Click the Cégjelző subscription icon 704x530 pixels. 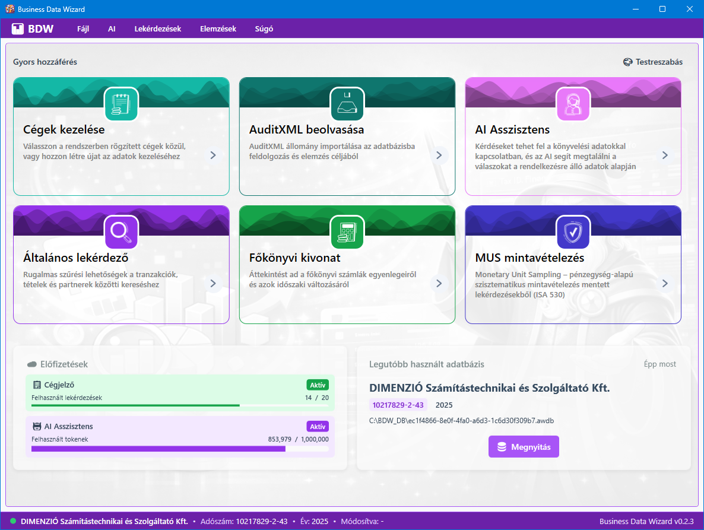pyautogui.click(x=37, y=385)
